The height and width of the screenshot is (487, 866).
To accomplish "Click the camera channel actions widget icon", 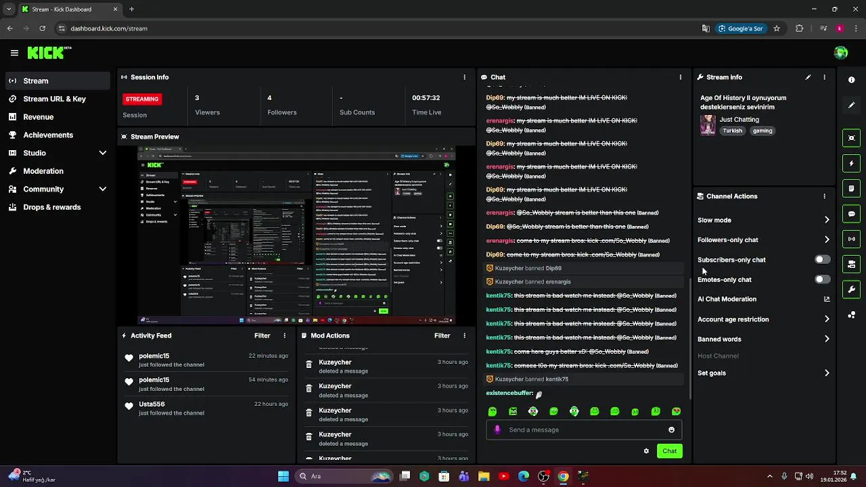I will click(x=851, y=264).
